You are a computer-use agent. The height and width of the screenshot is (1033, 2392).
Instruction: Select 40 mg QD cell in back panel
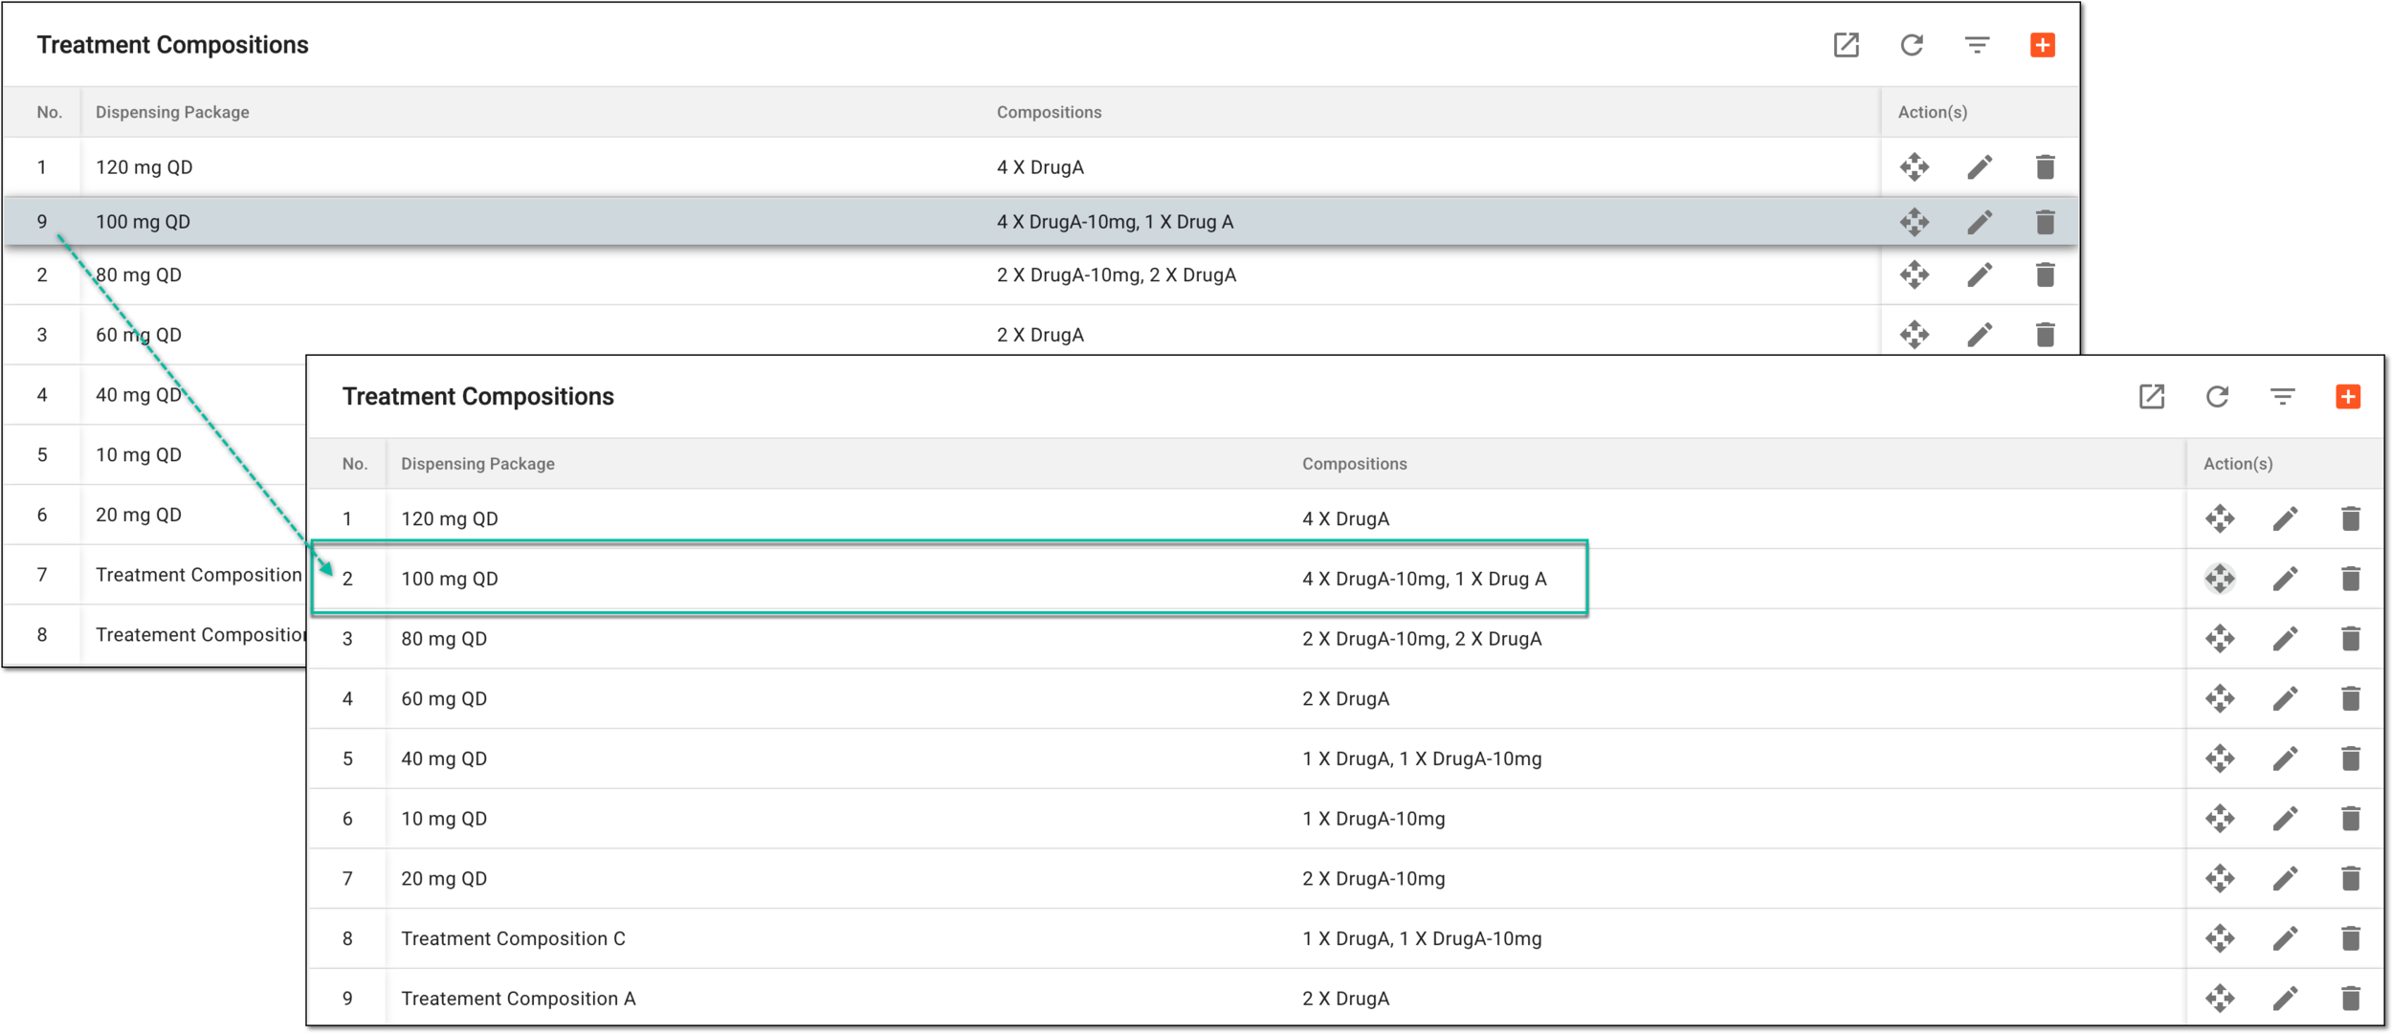click(x=139, y=395)
